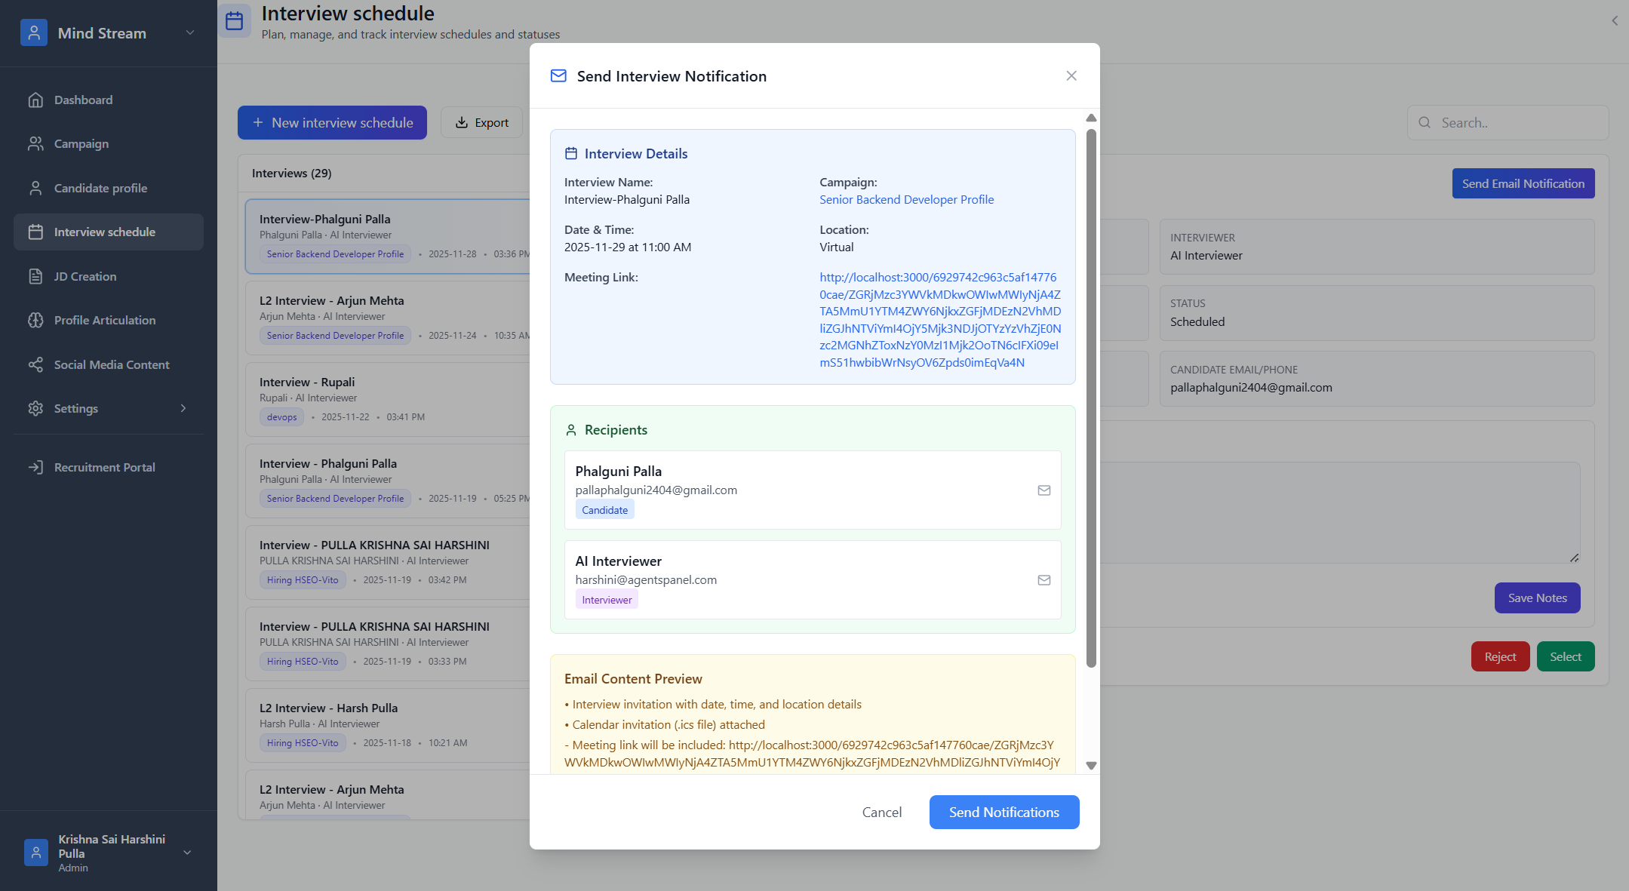
Task: Open the Mind Stream workspace dropdown
Action: tap(190, 32)
